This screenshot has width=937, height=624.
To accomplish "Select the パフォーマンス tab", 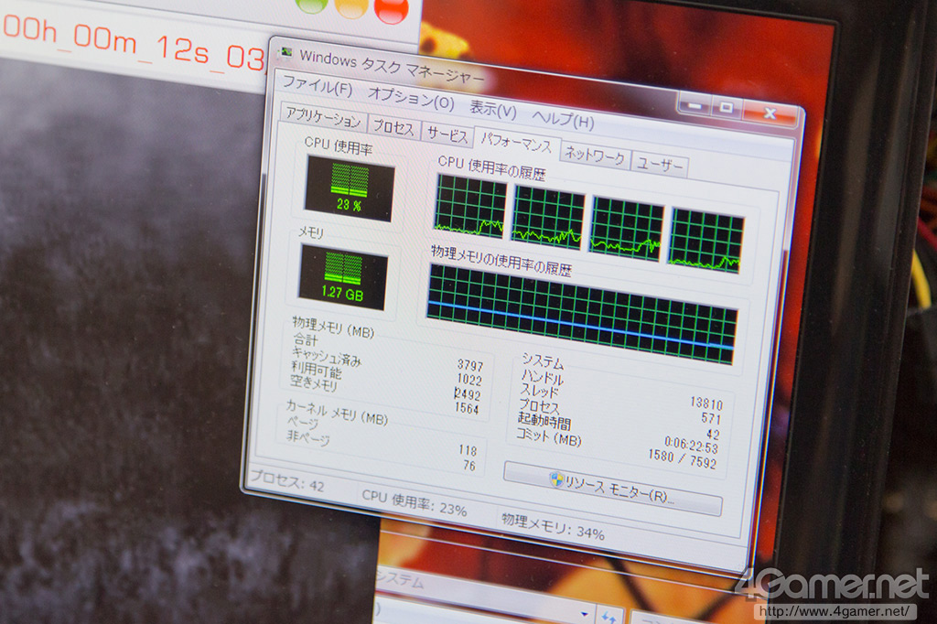I will click(516, 142).
